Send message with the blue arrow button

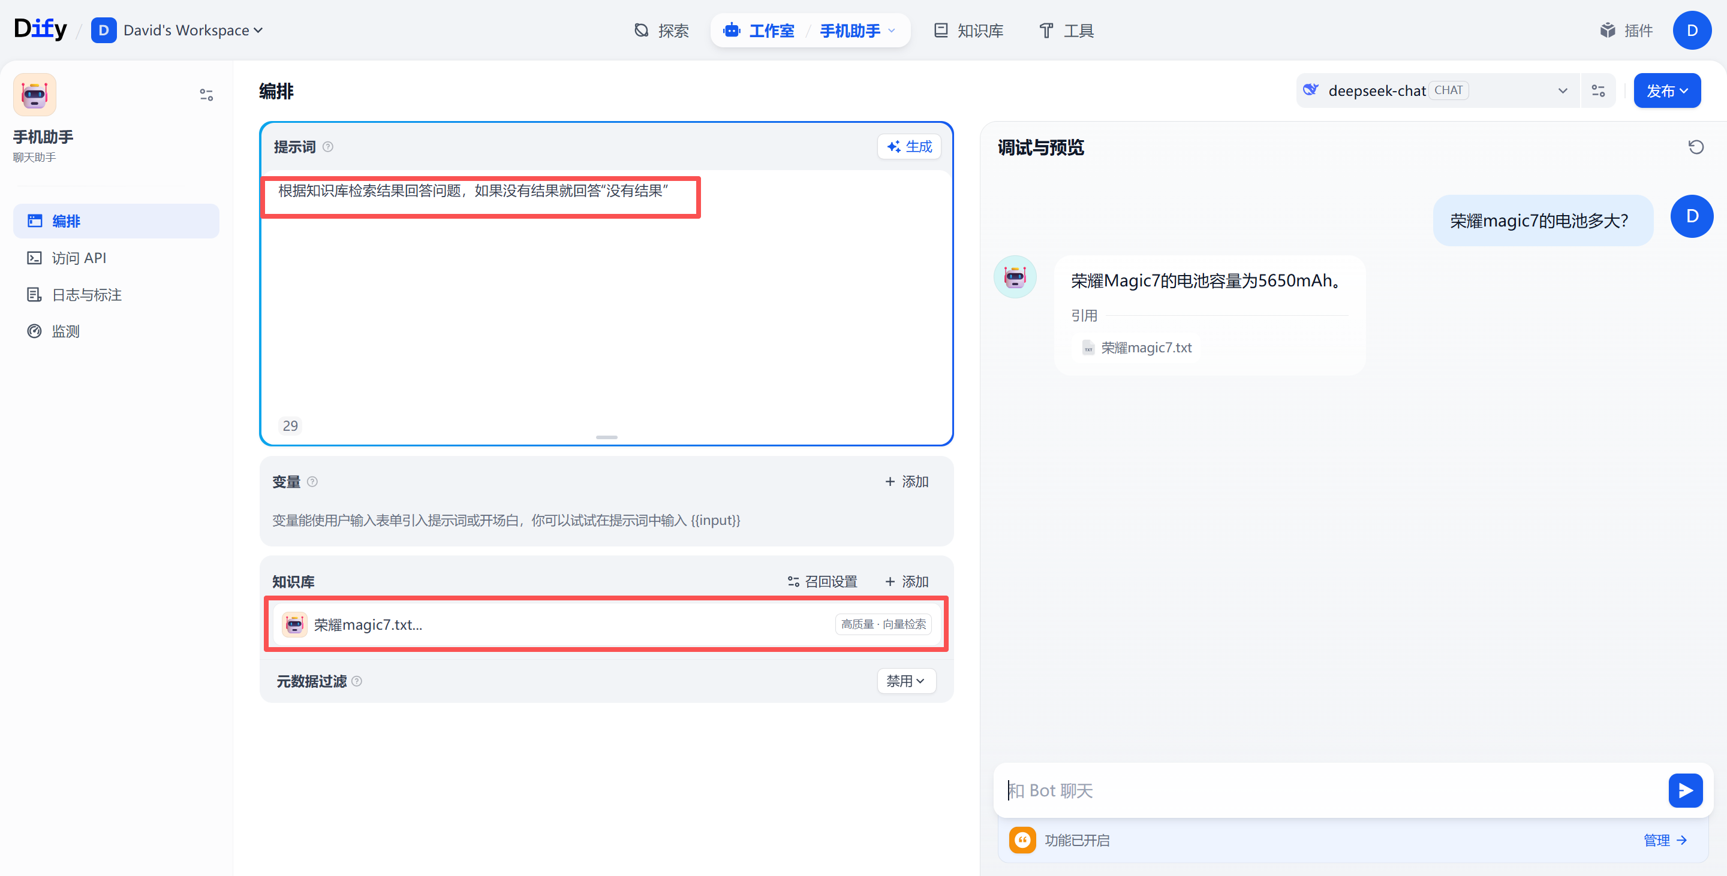1685,790
